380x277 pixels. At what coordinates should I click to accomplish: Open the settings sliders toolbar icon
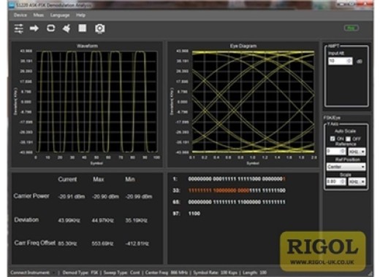(19, 28)
